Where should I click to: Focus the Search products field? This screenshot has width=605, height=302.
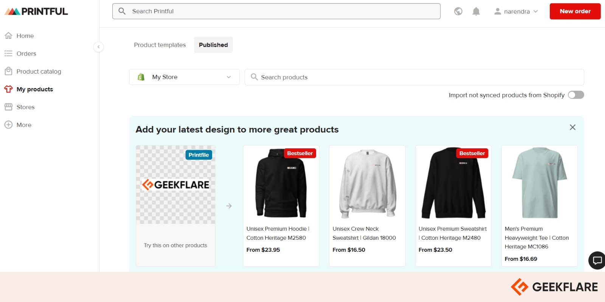click(x=414, y=77)
